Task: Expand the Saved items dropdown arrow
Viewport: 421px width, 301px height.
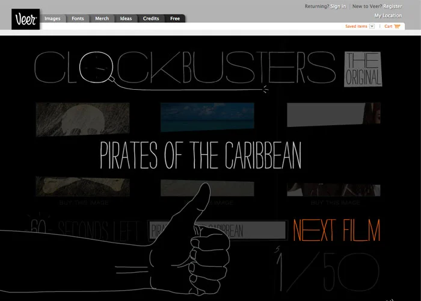Action: click(x=372, y=26)
